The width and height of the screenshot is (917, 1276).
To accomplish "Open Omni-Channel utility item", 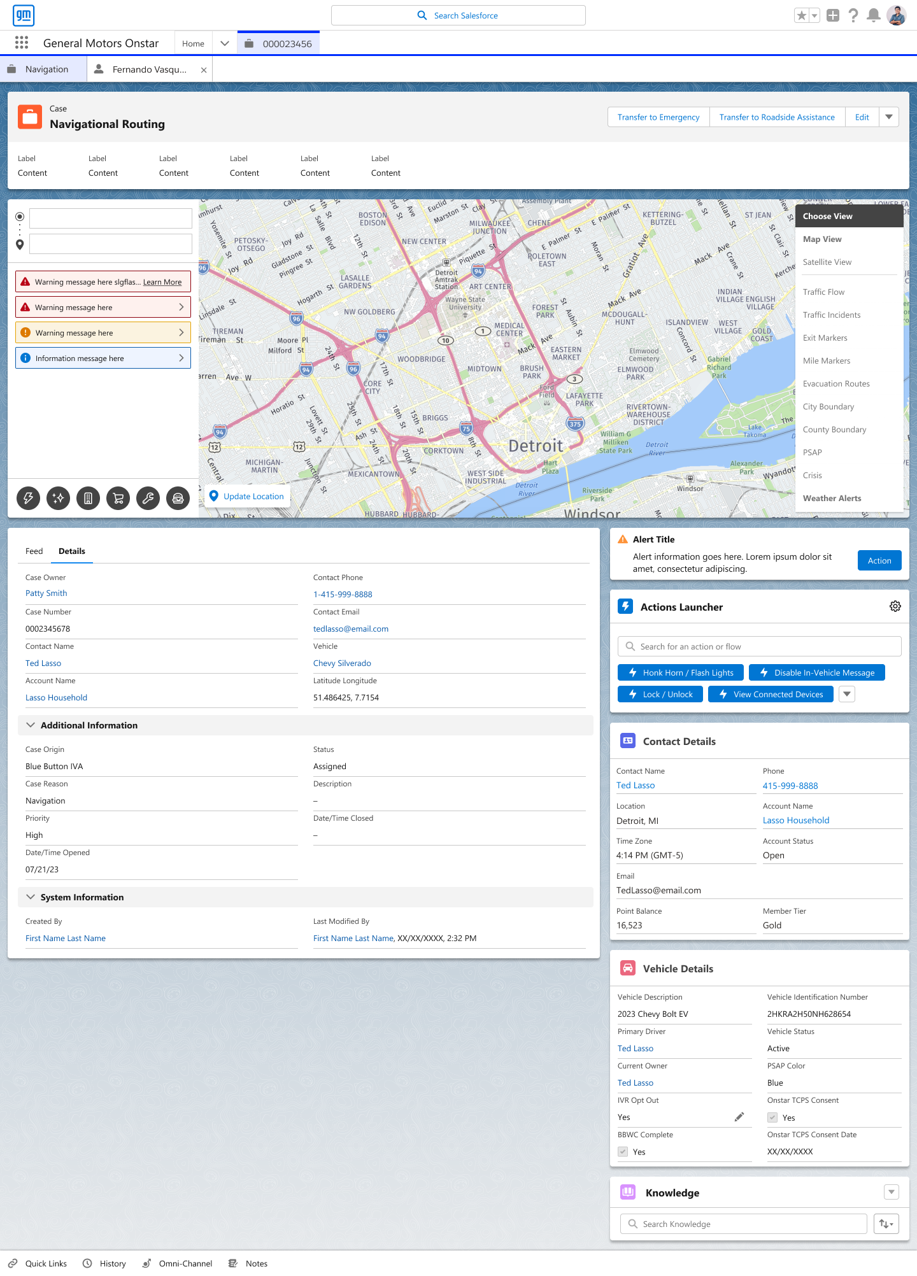I will (x=177, y=1263).
